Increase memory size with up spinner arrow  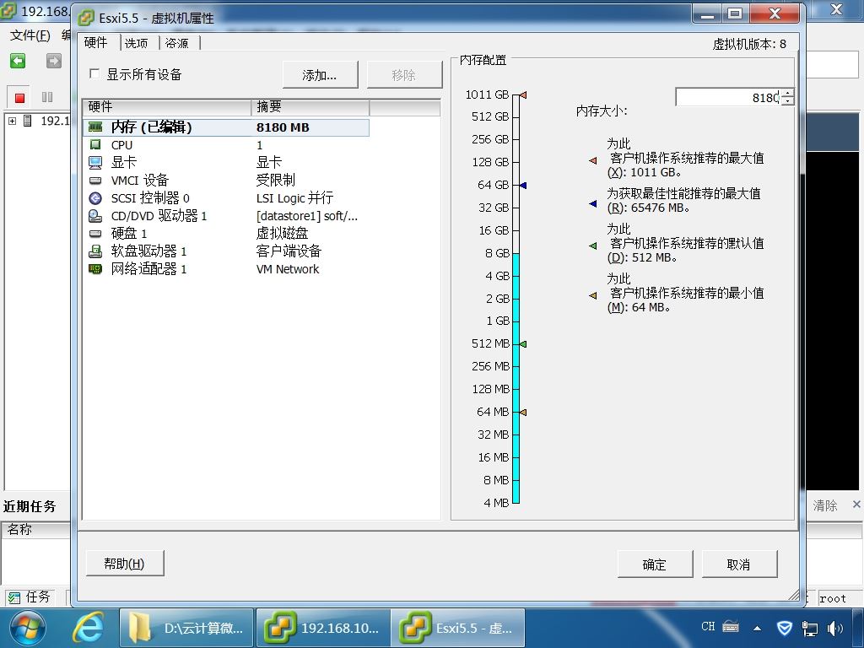pos(788,93)
